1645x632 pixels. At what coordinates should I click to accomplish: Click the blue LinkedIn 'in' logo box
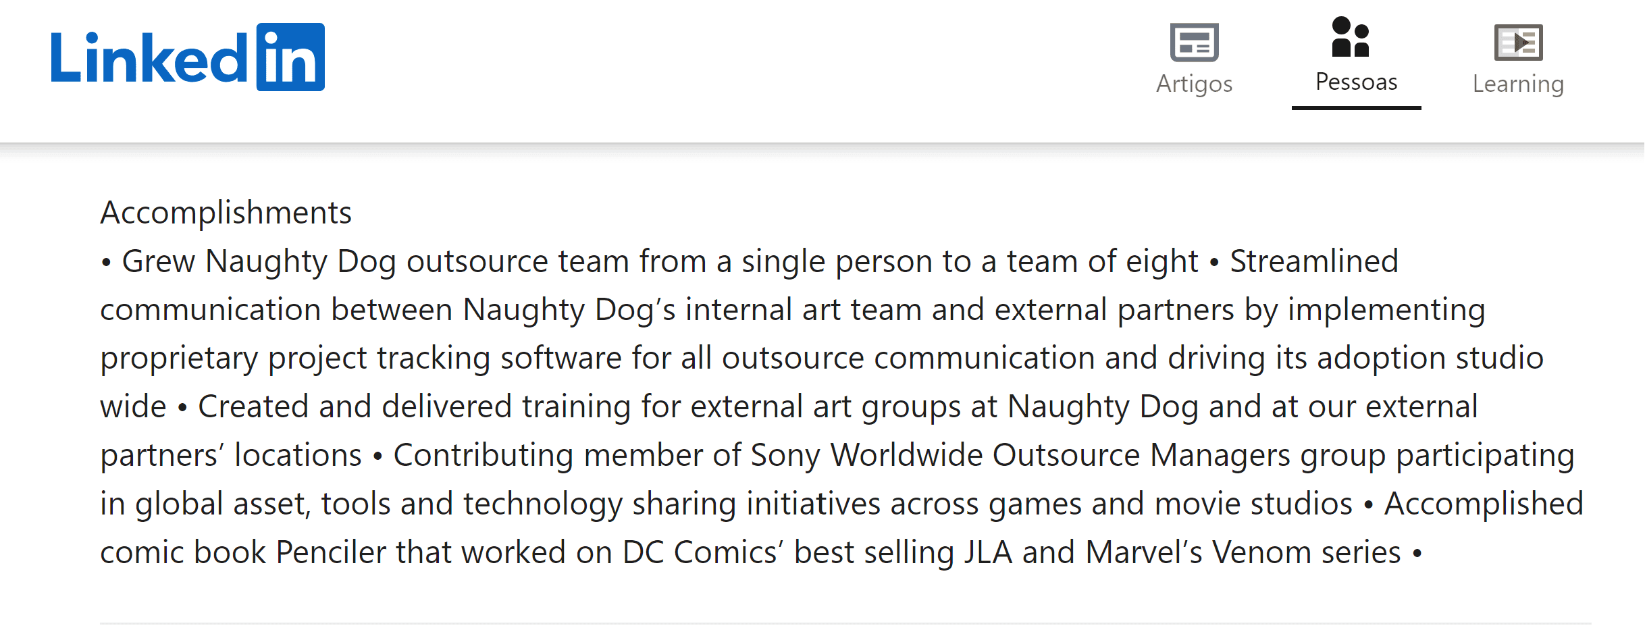tap(290, 57)
